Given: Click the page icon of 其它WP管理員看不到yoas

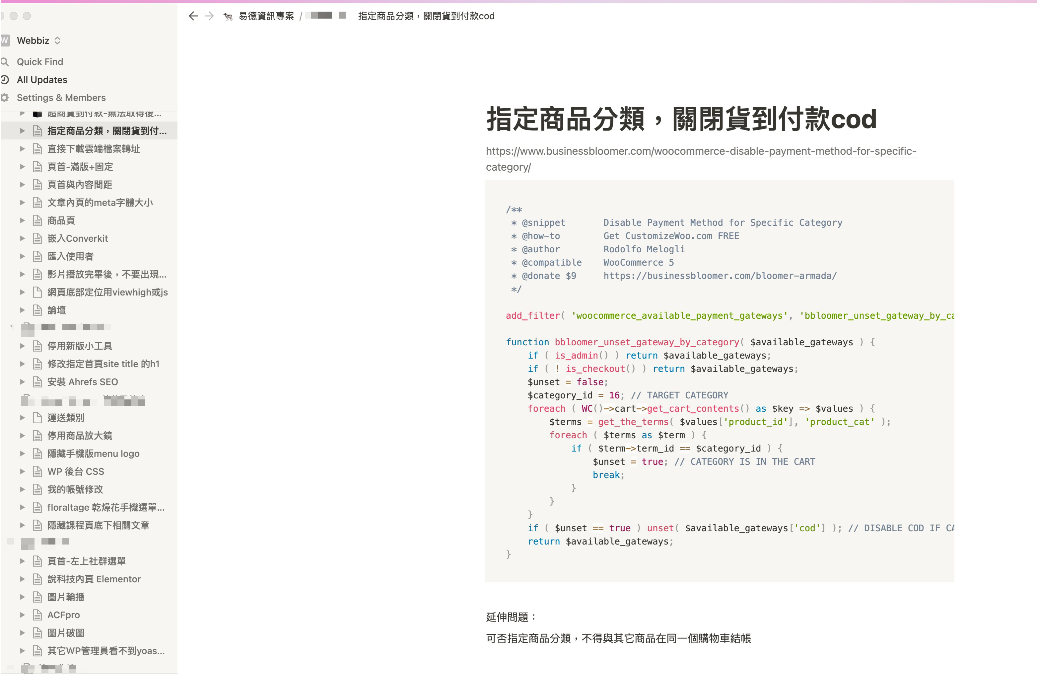Looking at the screenshot, I should click(x=37, y=651).
